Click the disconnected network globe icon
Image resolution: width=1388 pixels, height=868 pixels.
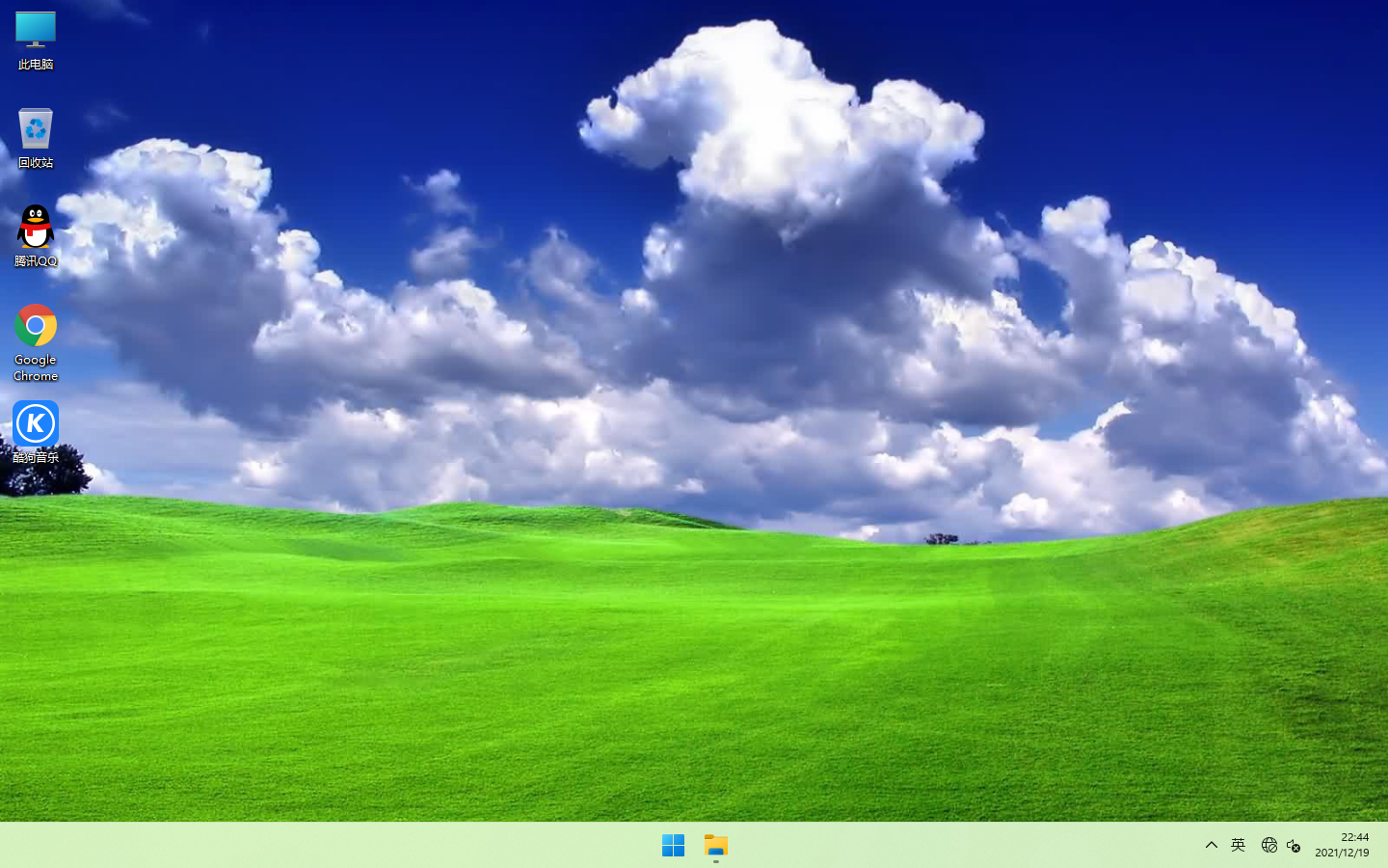(x=1268, y=846)
